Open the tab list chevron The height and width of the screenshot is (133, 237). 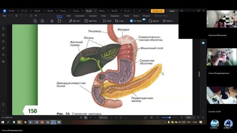pos(148,11)
